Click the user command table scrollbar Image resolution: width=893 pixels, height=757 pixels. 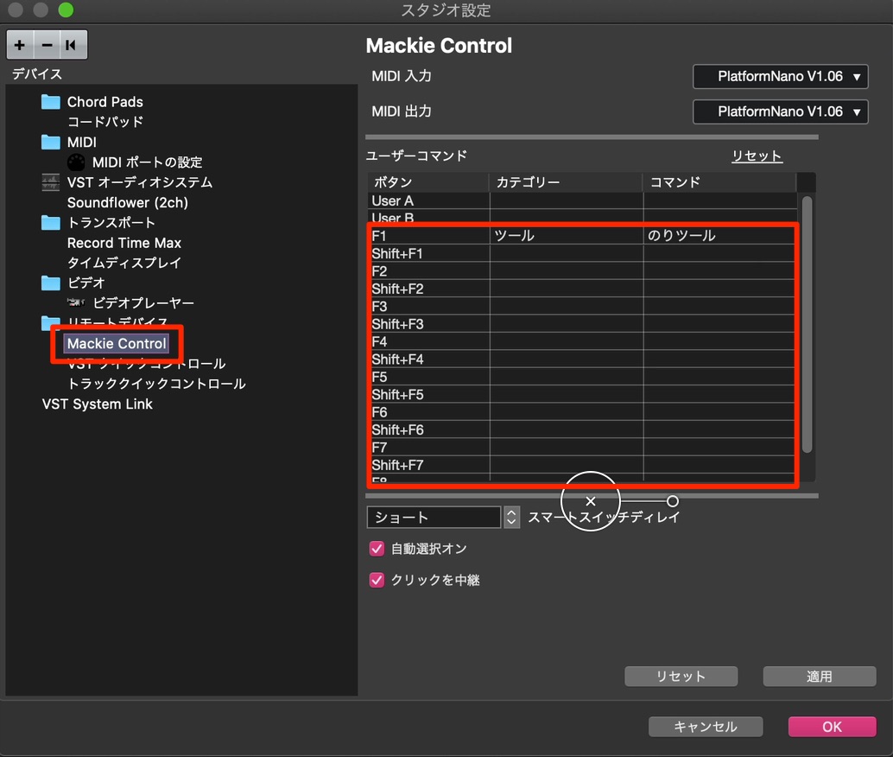[x=807, y=324]
